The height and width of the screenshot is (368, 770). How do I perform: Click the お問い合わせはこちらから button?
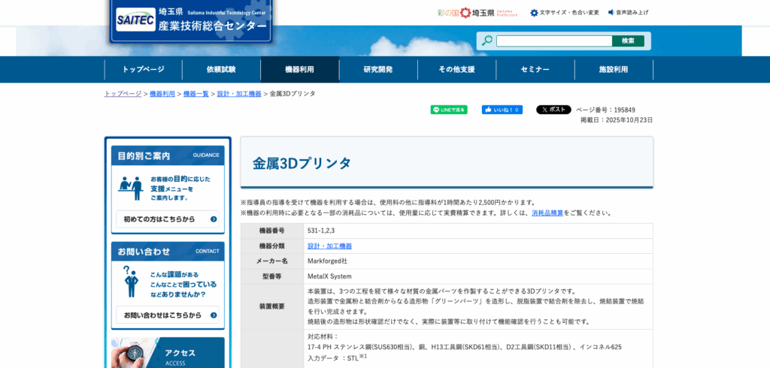coord(168,315)
